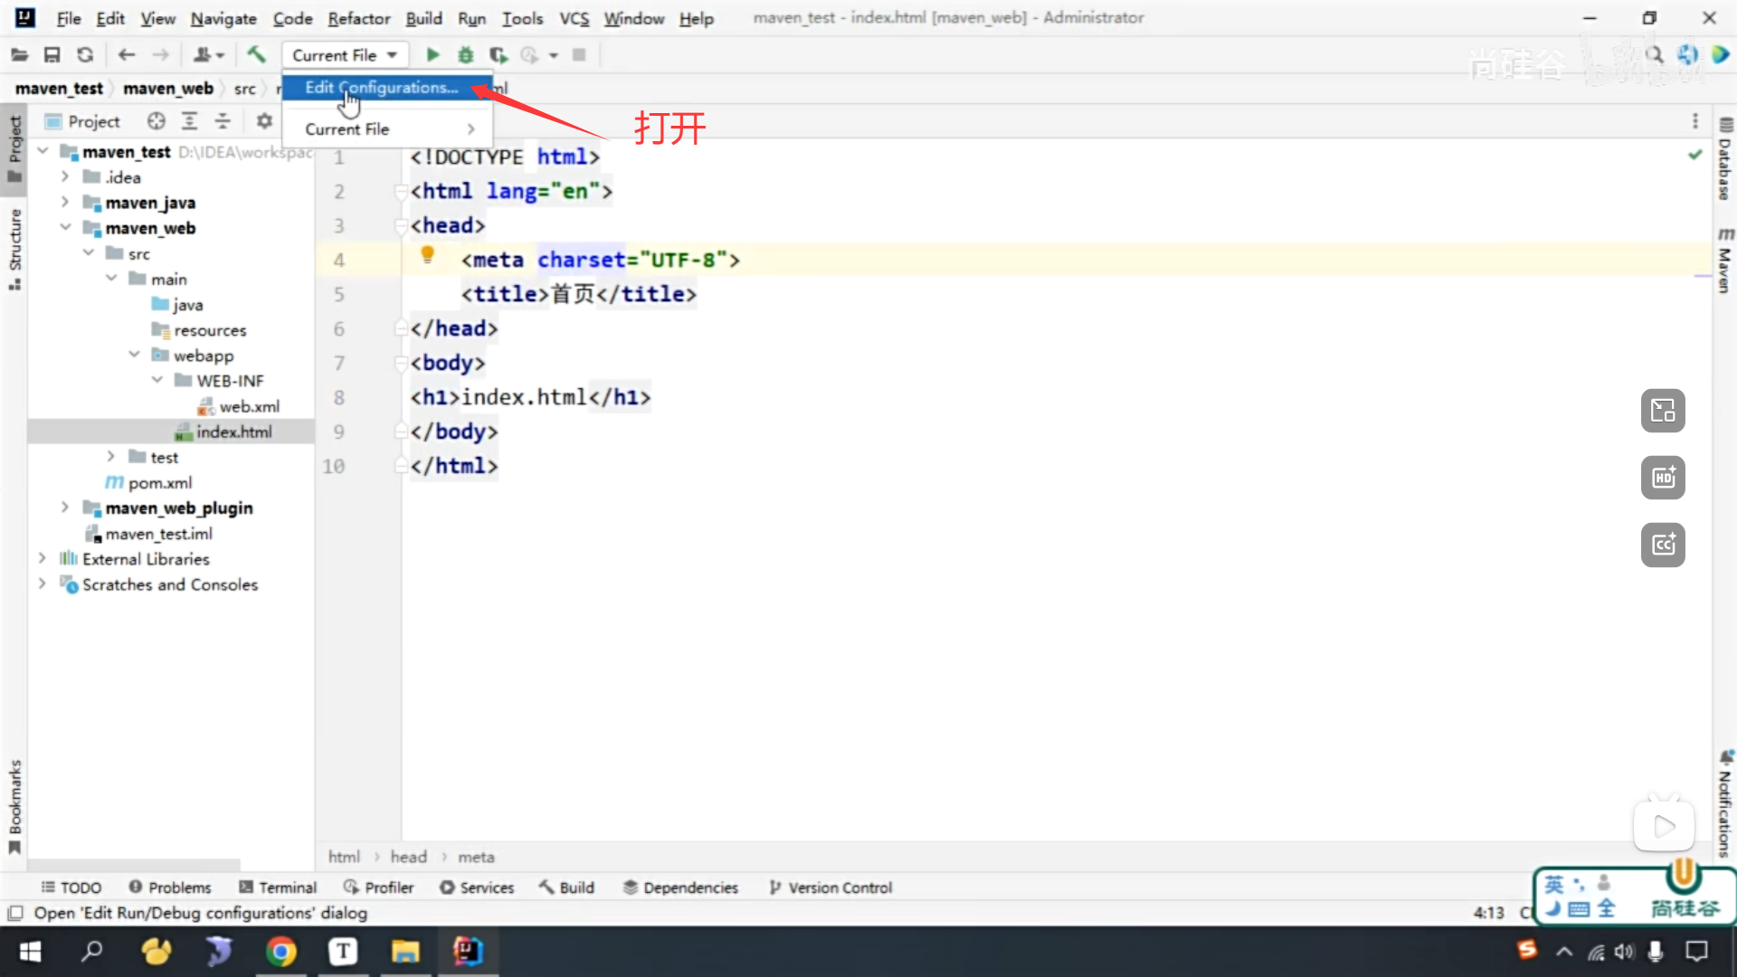Open the Terminal tool window button
The width and height of the screenshot is (1737, 977).
pyautogui.click(x=278, y=887)
